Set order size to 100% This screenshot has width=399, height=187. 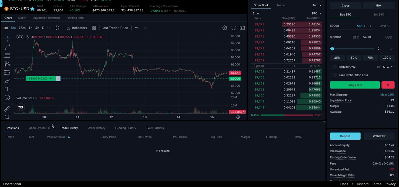pyautogui.click(x=387, y=58)
